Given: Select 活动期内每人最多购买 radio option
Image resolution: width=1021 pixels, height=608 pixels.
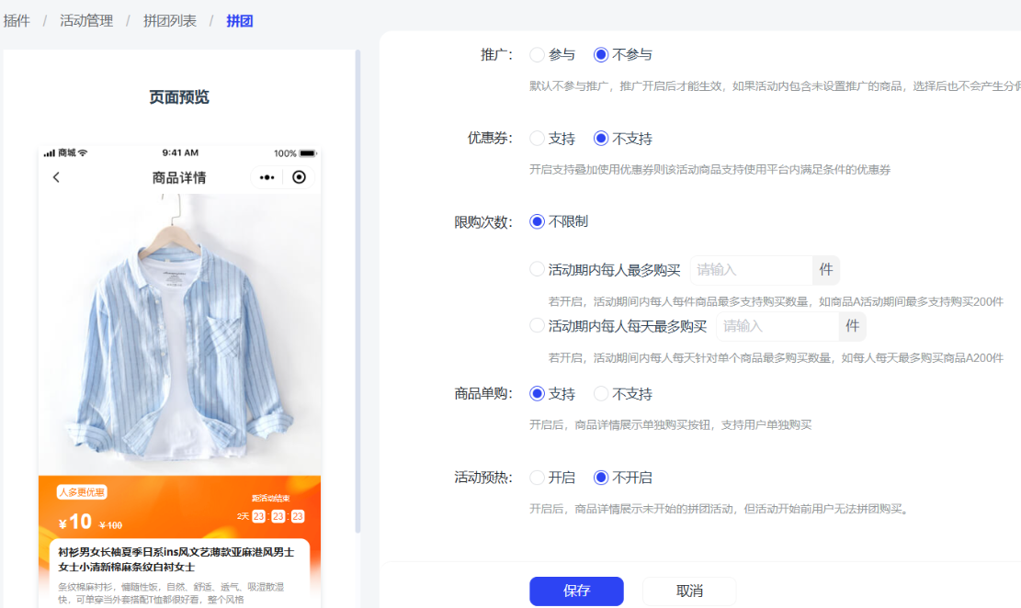Looking at the screenshot, I should tap(538, 270).
